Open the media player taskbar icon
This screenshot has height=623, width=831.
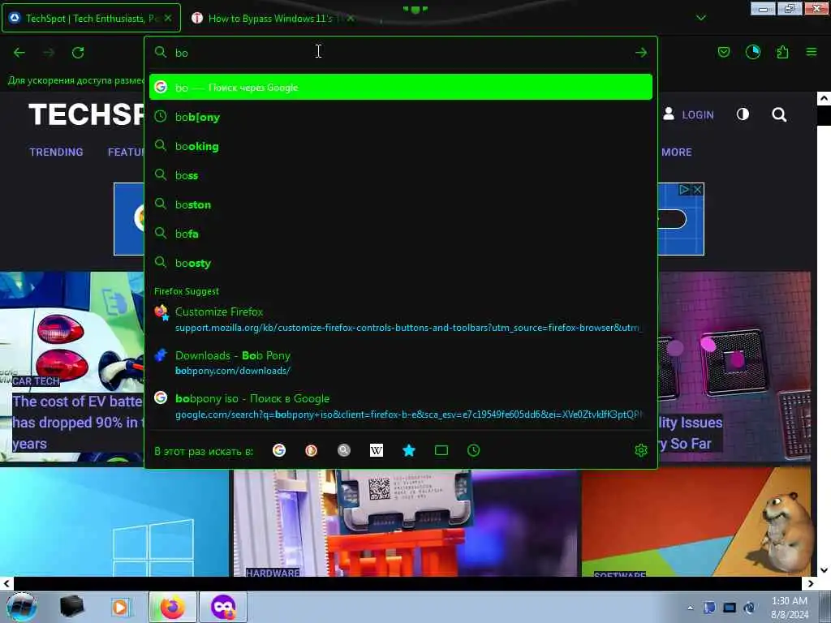[x=120, y=607]
